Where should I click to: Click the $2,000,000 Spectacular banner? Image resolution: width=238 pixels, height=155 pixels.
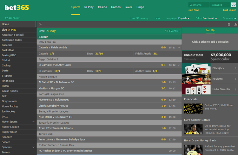click(x=210, y=57)
